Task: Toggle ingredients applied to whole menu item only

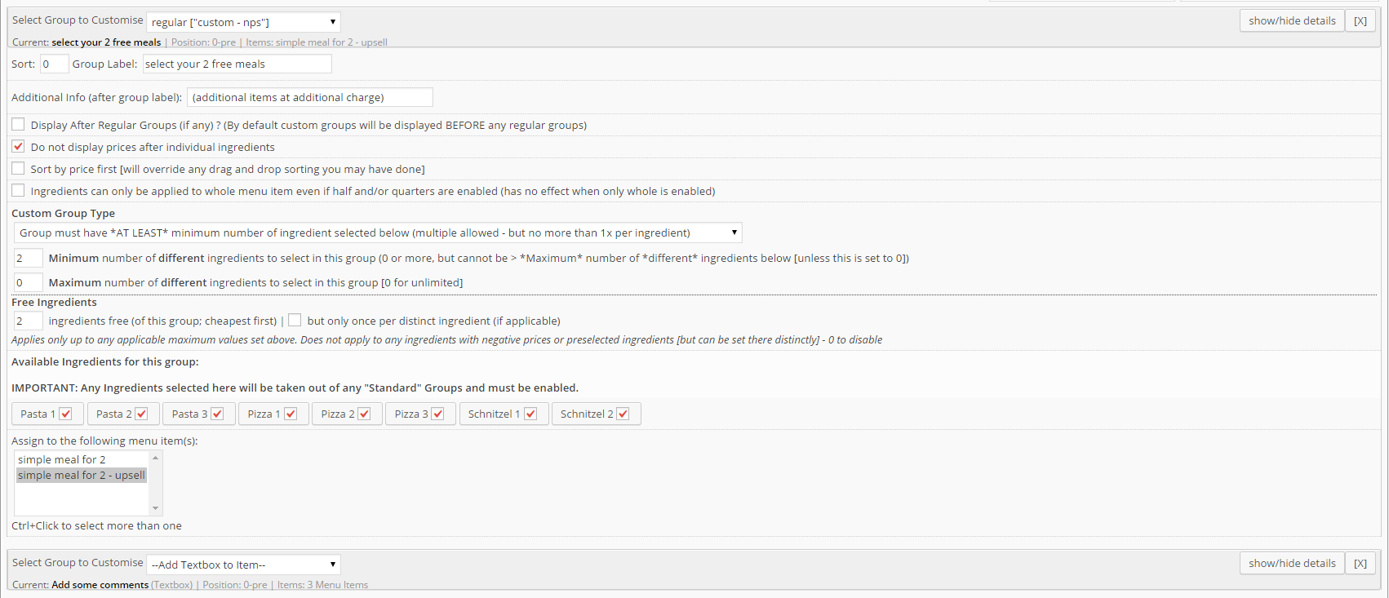Action: click(18, 190)
